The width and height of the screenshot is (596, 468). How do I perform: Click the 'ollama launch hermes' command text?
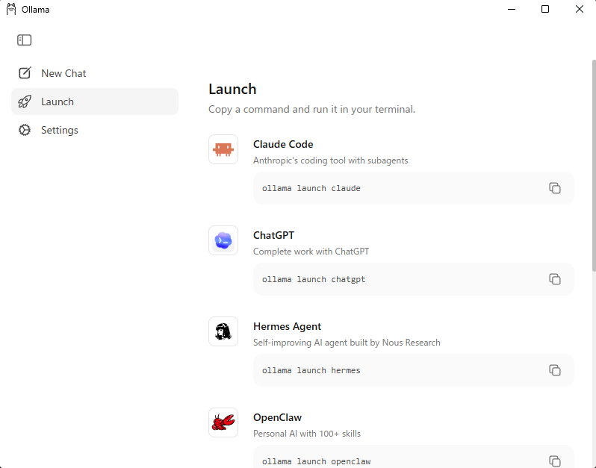pos(311,370)
